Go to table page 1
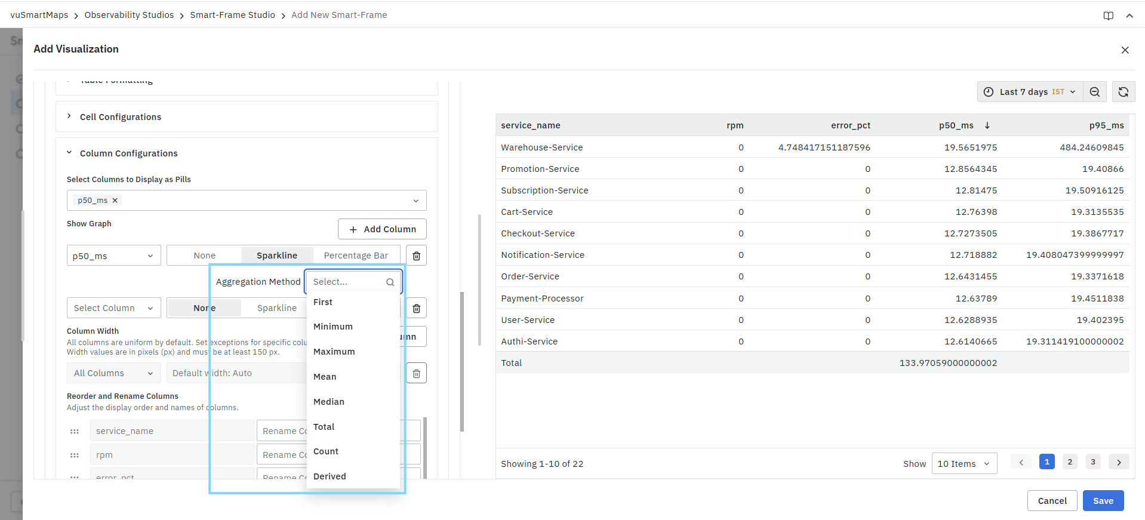1145x520 pixels. tap(1046, 462)
